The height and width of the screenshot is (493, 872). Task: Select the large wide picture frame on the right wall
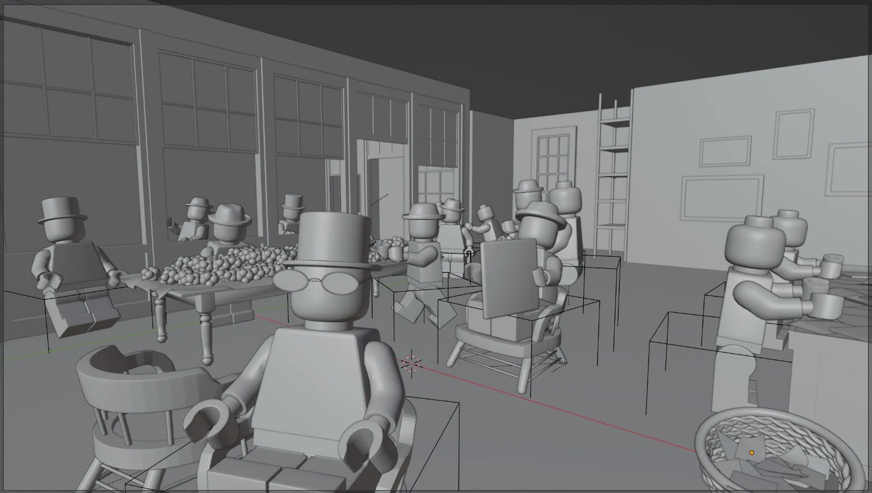tap(722, 197)
